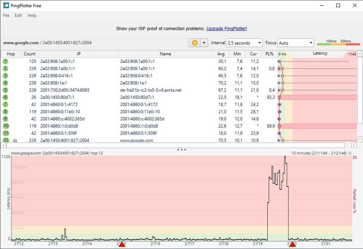Open the dropdown arrow beside the pause button
363x249 pixels.
(x=204, y=43)
